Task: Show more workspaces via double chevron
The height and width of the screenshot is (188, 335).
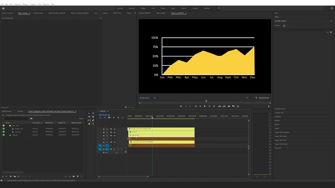Action: point(219,8)
